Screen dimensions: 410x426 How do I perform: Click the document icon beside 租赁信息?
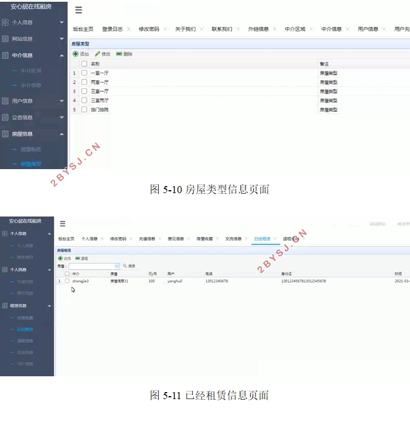5,305
